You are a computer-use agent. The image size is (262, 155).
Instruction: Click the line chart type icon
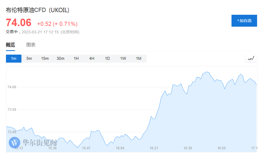point(251,58)
